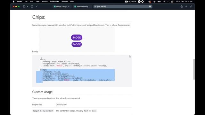The width and height of the screenshot is (205, 115).
Task: Click the Chips: heading
Action: 39,17
